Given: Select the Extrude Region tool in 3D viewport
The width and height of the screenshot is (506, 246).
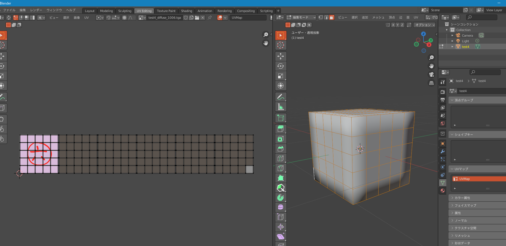Looking at the screenshot, I should coord(281,128).
